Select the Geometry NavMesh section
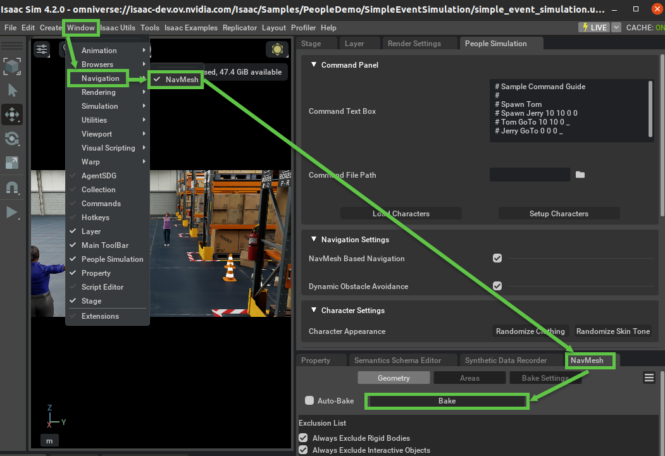Screen dimensions: 665x456 pos(394,378)
